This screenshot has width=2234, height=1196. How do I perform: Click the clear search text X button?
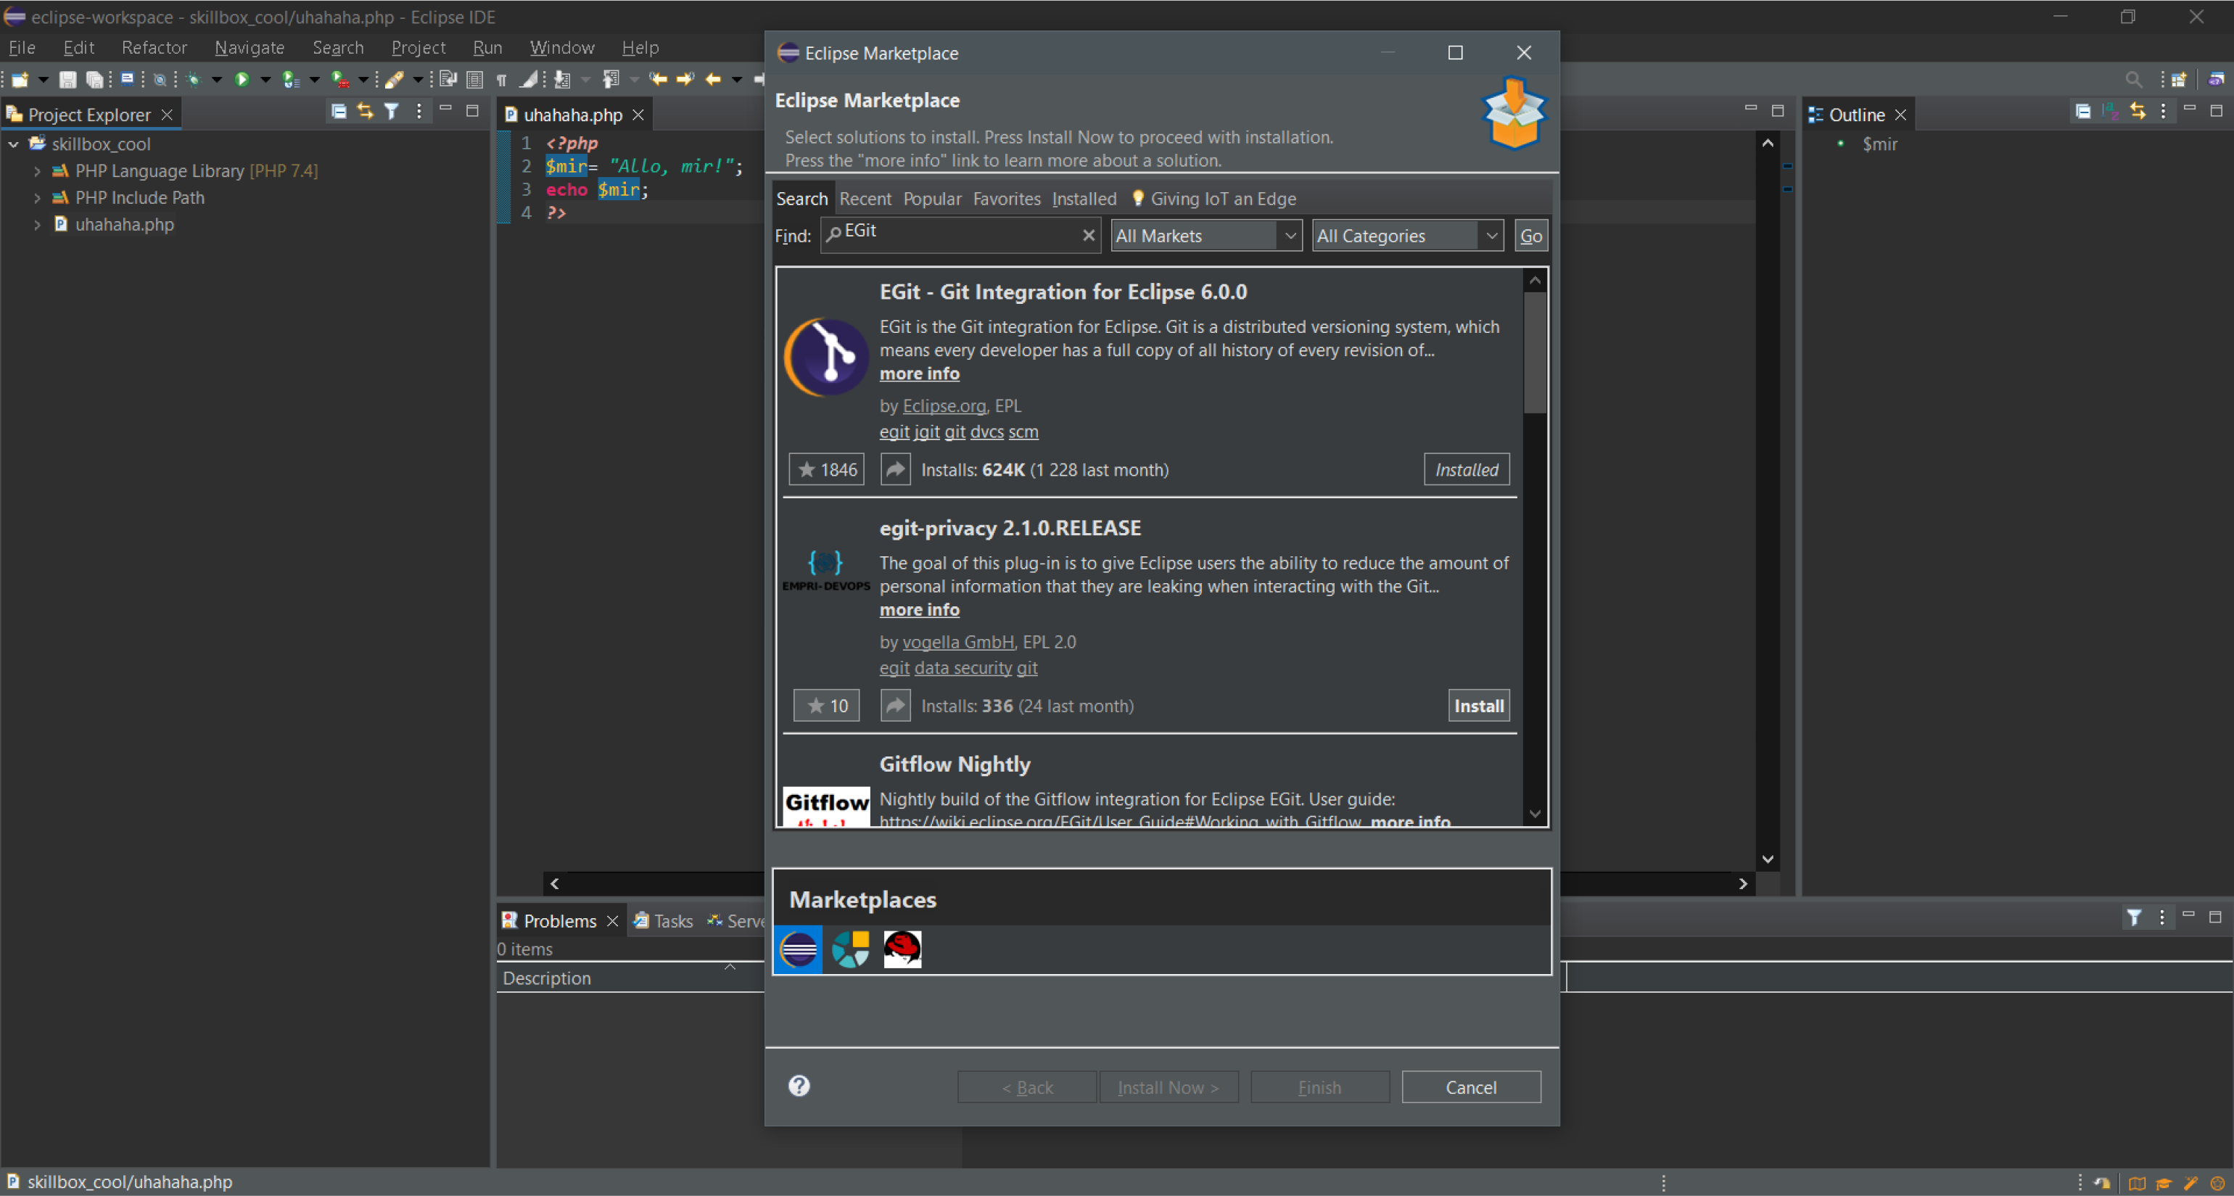click(1089, 235)
